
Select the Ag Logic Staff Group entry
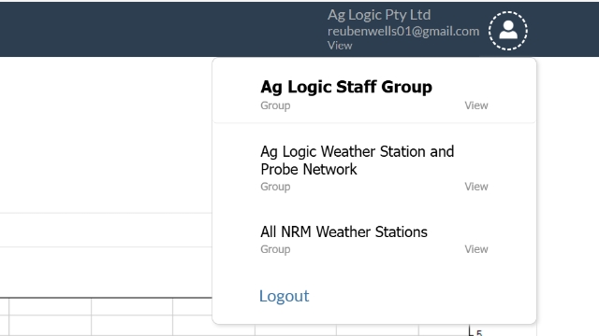[374, 91]
